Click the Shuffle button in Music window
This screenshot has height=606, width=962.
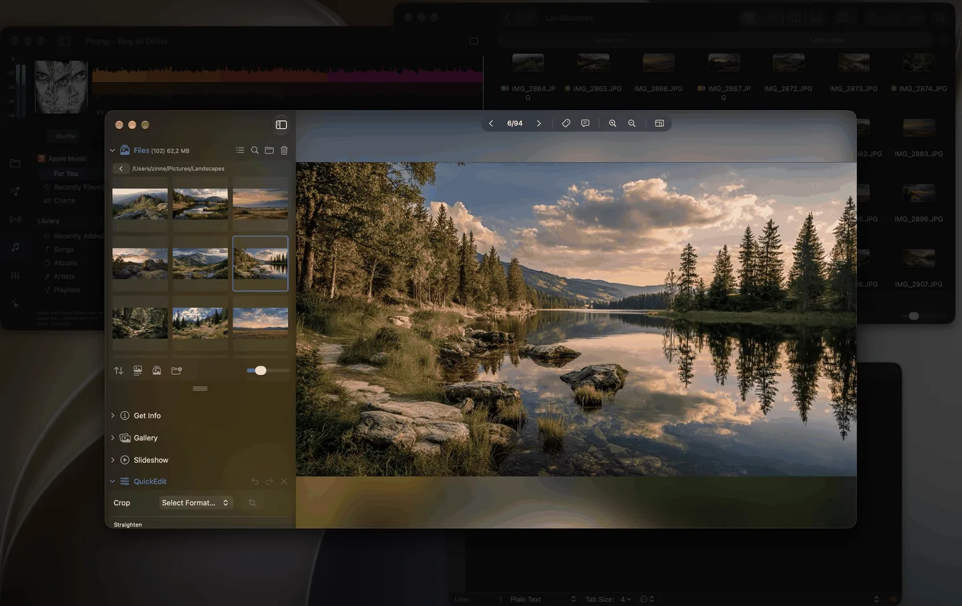[65, 136]
